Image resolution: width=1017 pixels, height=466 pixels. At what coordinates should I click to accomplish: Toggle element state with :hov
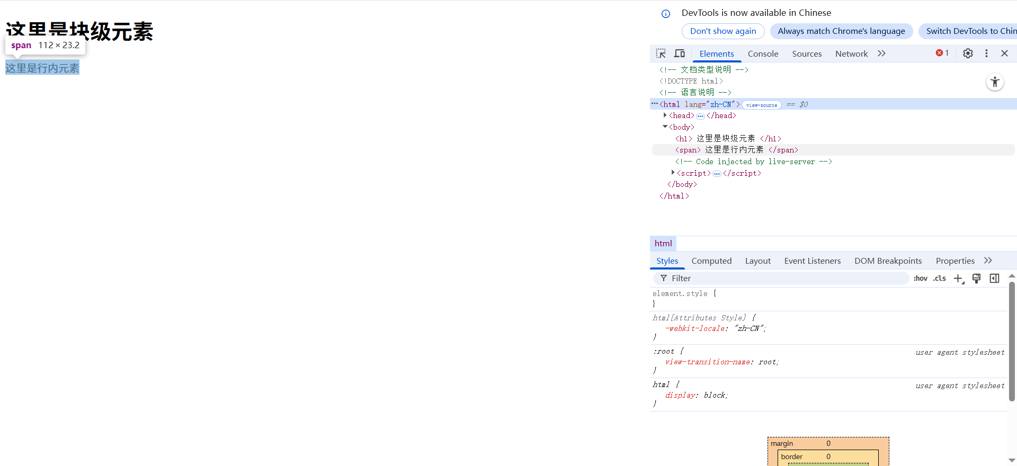pos(921,279)
